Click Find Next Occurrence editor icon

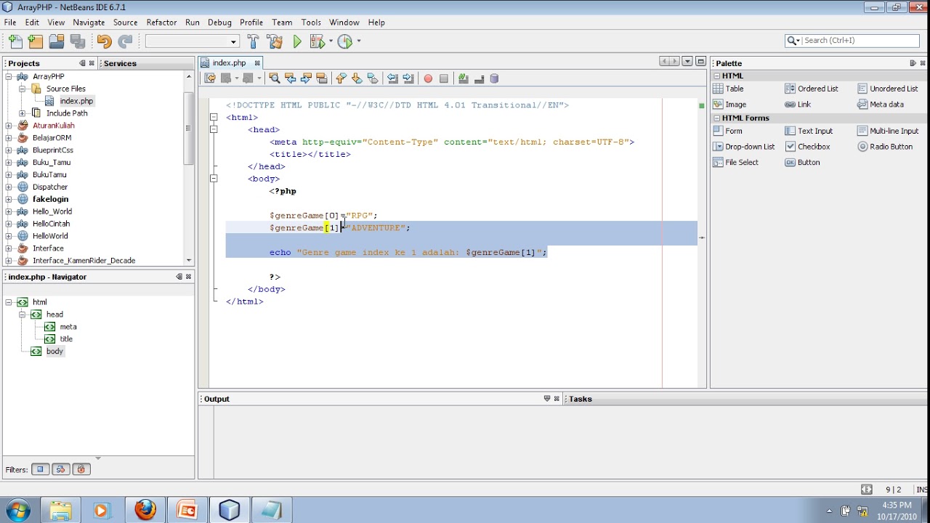point(306,78)
